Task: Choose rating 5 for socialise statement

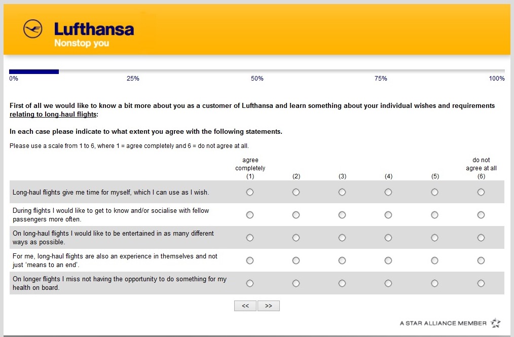Action: [x=435, y=215]
